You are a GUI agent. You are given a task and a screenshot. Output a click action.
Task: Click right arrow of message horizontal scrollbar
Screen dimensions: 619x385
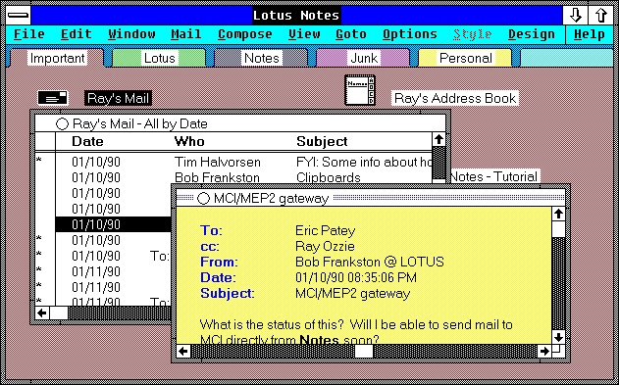pos(544,351)
